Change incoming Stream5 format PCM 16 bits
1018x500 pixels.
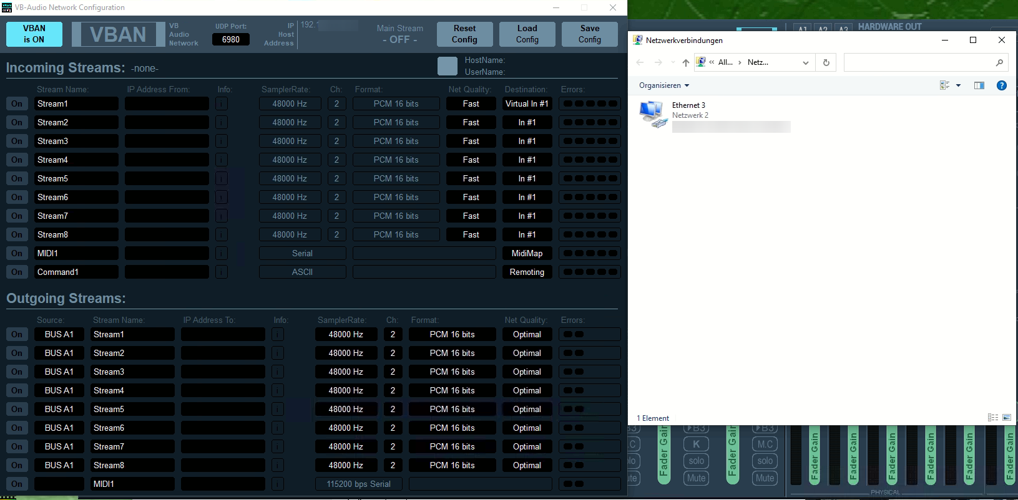point(396,179)
